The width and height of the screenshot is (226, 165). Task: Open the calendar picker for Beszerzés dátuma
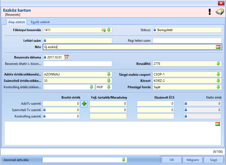(66, 57)
